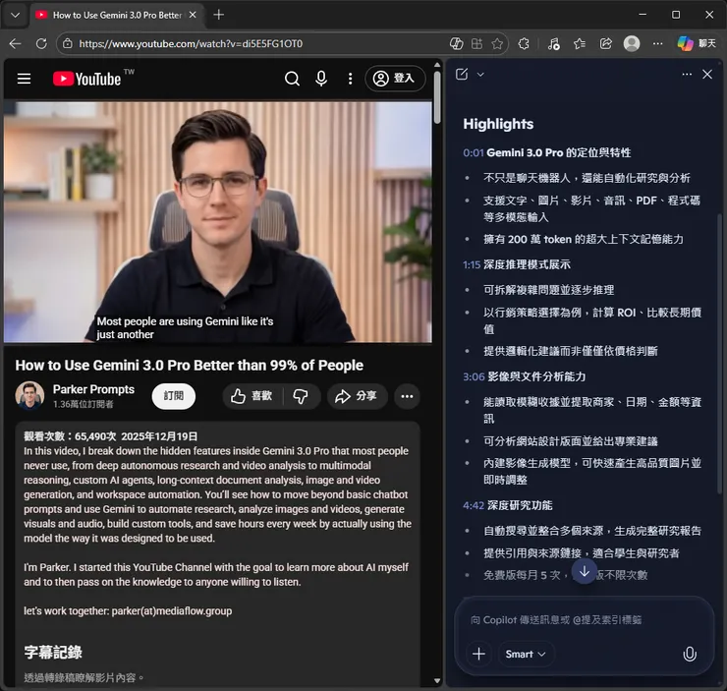Expand the chevron beside new chat icon

coord(480,74)
